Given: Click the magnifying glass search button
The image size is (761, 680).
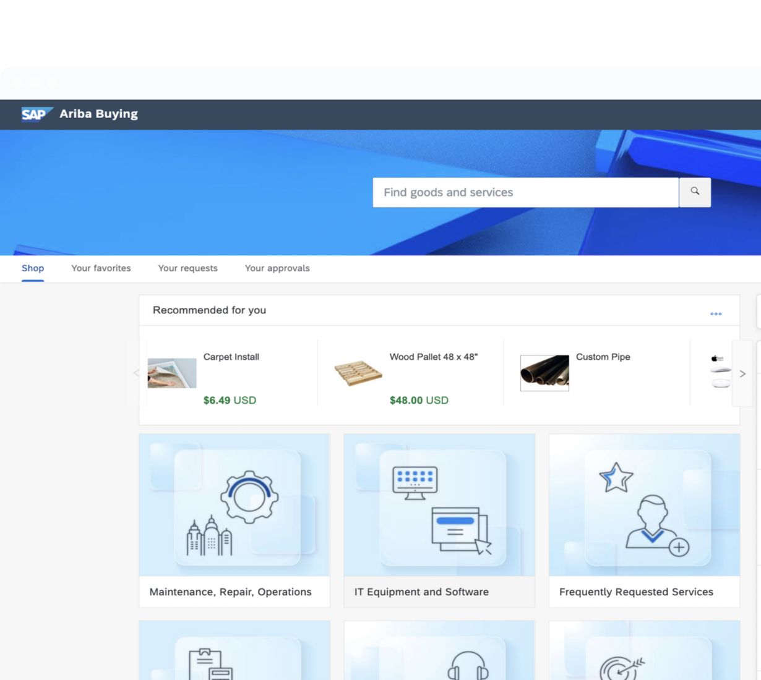Looking at the screenshot, I should (x=695, y=192).
